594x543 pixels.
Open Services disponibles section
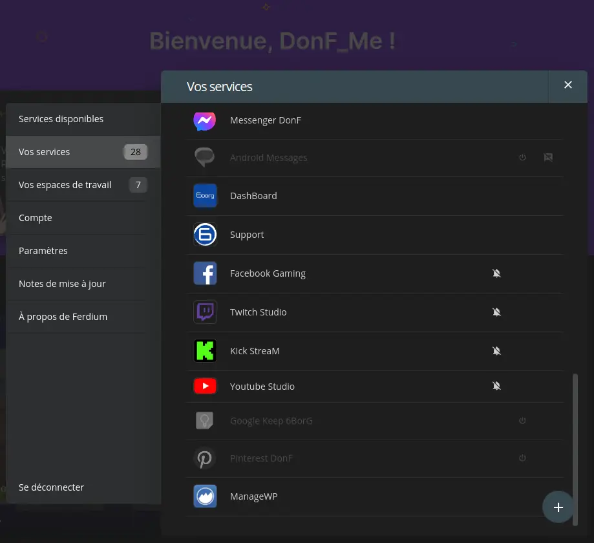[83, 119]
